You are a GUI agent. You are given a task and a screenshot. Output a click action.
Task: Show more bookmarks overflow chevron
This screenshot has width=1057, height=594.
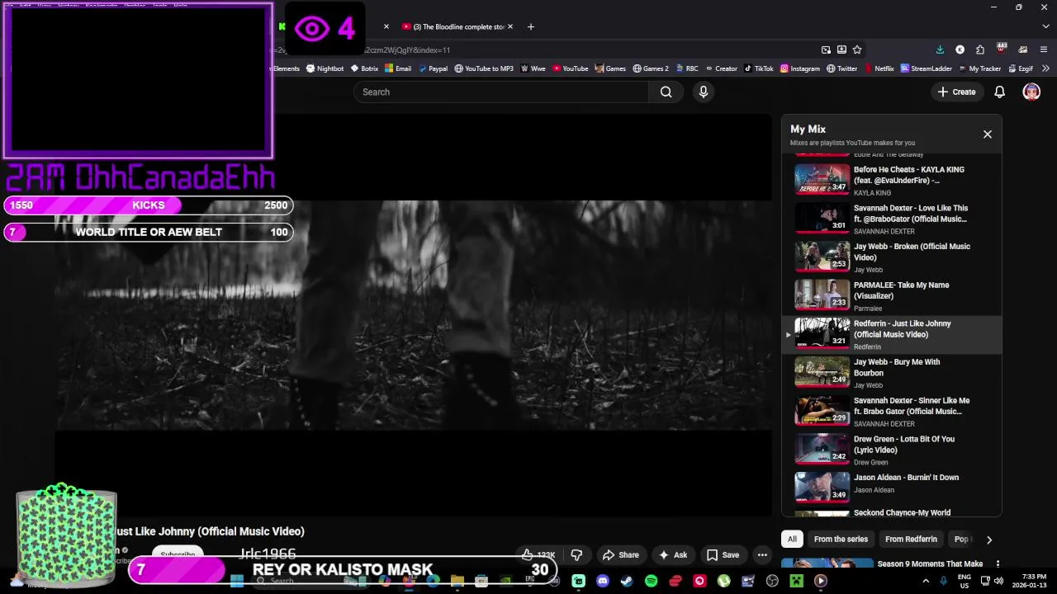pos(1045,68)
